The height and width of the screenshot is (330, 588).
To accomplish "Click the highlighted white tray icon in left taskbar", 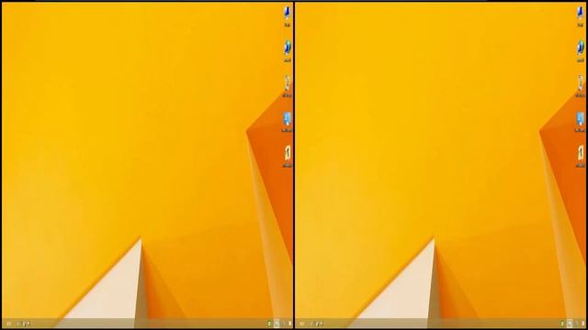I will [277, 324].
